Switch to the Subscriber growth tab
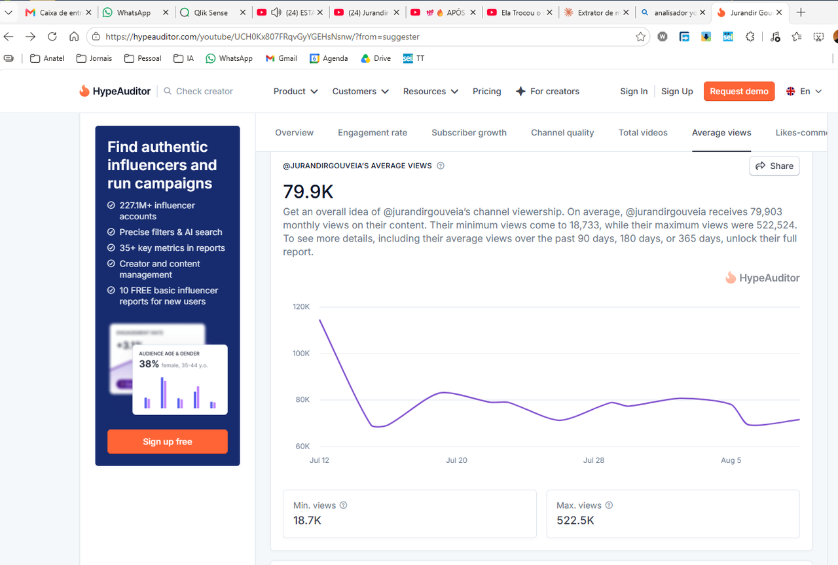This screenshot has height=565, width=838. click(469, 132)
